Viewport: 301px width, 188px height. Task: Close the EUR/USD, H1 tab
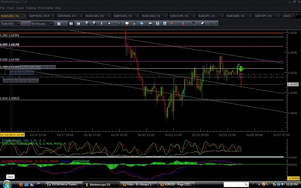[x=25, y=16]
